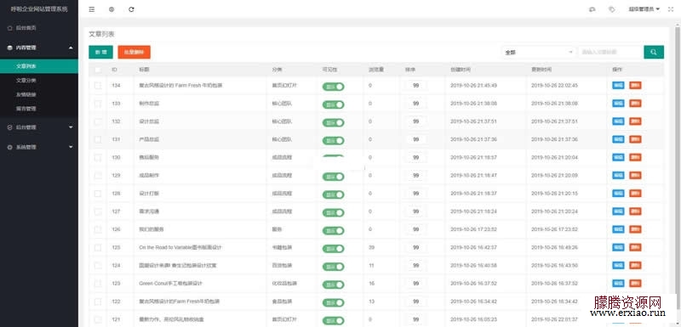Click the gear icon beside 系统管理
The width and height of the screenshot is (681, 327).
[x=9, y=147]
